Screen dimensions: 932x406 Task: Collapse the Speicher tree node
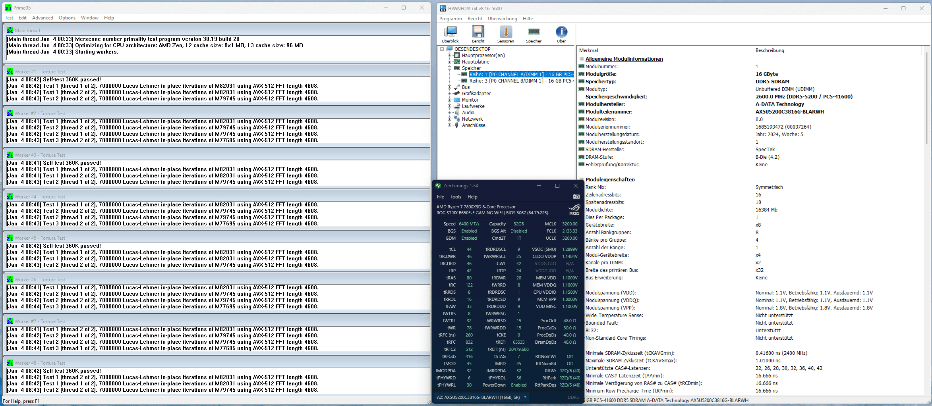click(449, 68)
